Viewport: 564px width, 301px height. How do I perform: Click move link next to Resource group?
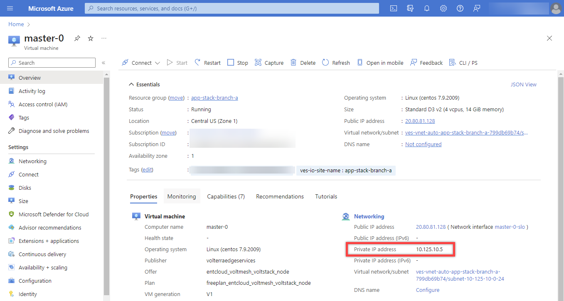[x=176, y=98]
